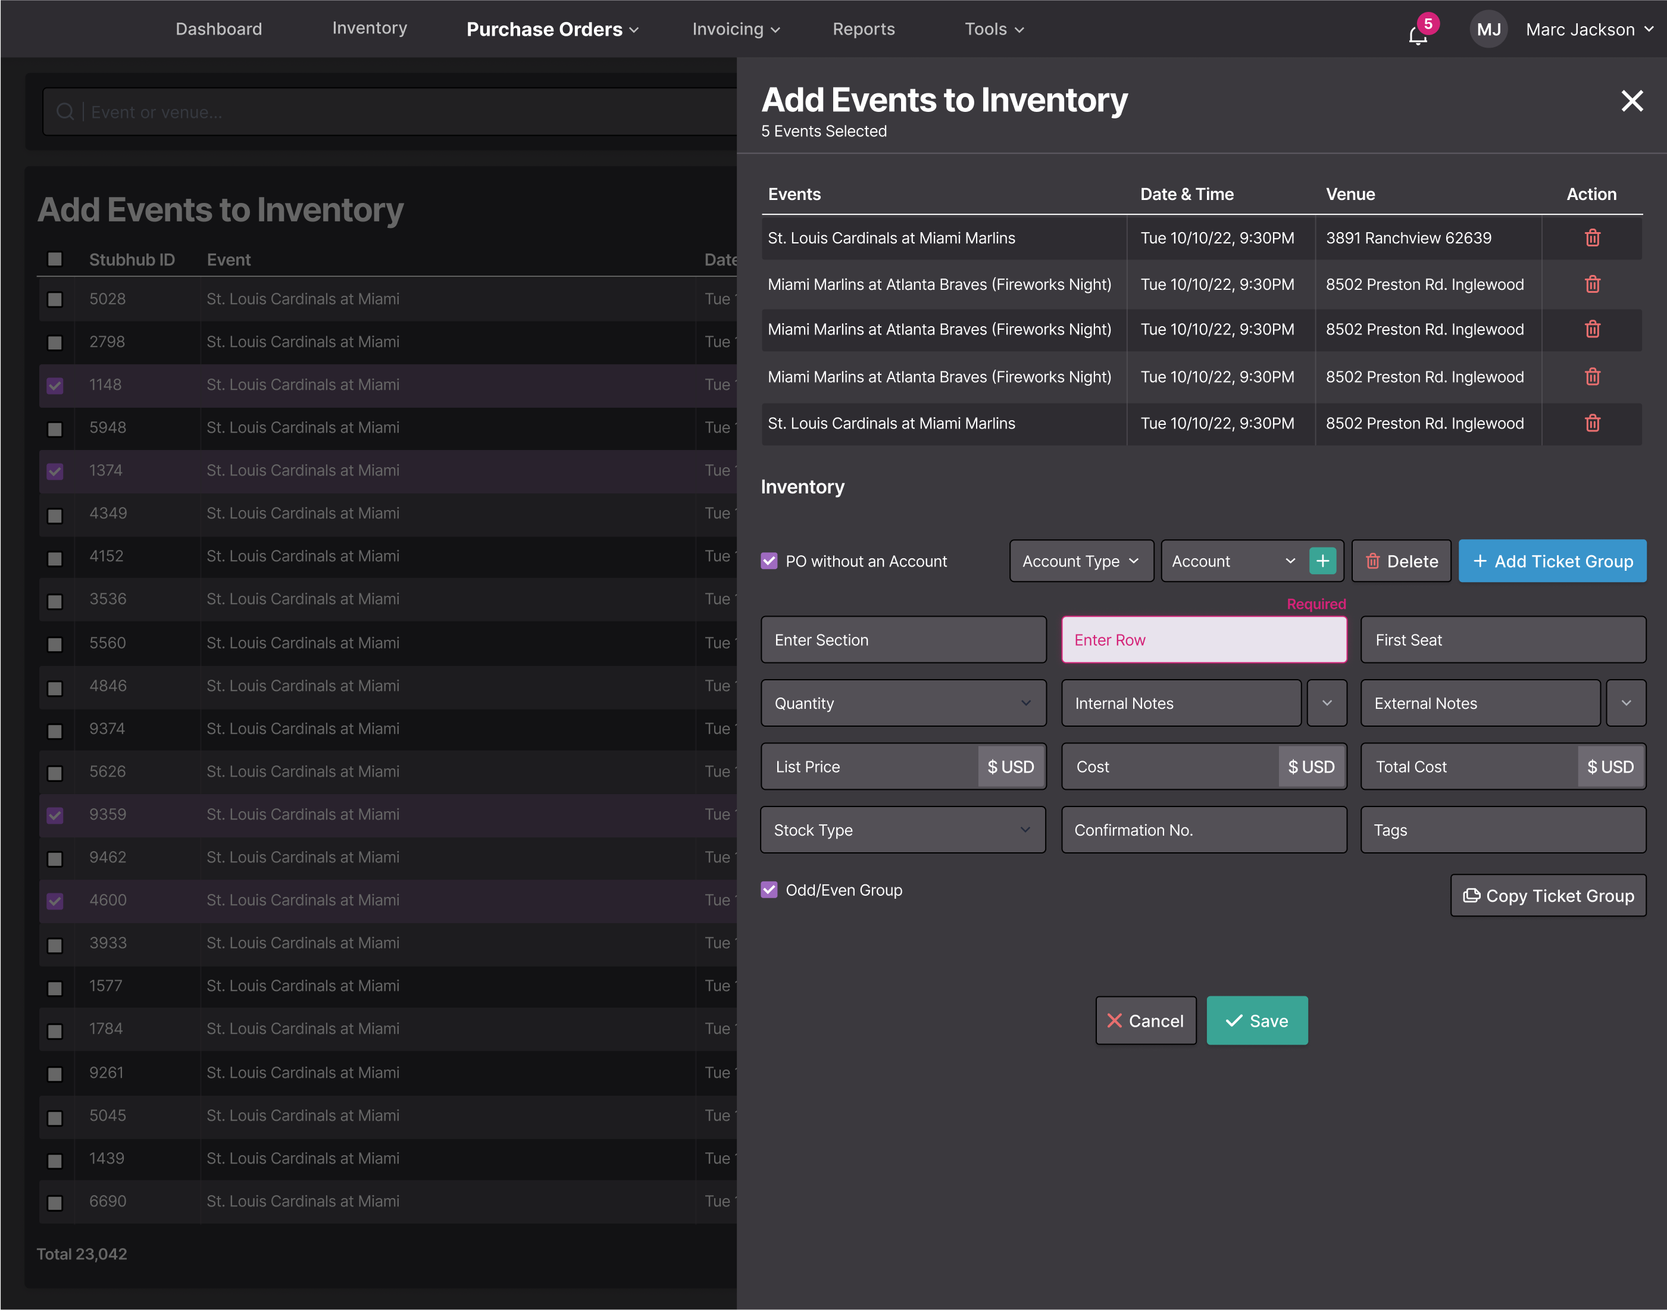
Task: Open the Account Type dropdown
Action: [x=1080, y=561]
